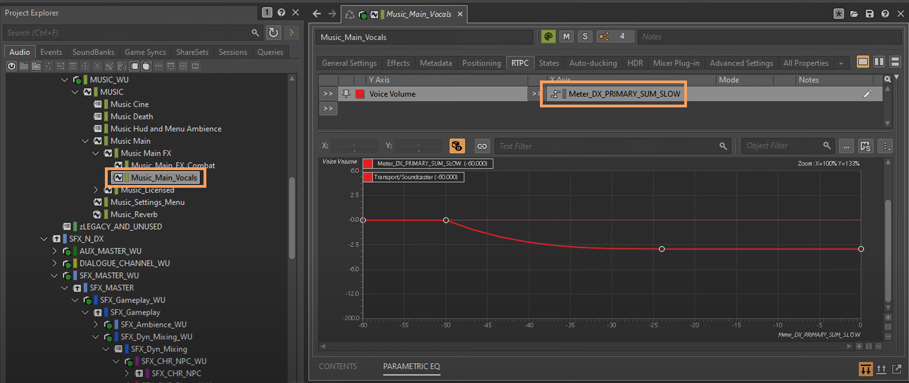
Task: Expand the Music_Licensed tree node
Action: [95, 190]
